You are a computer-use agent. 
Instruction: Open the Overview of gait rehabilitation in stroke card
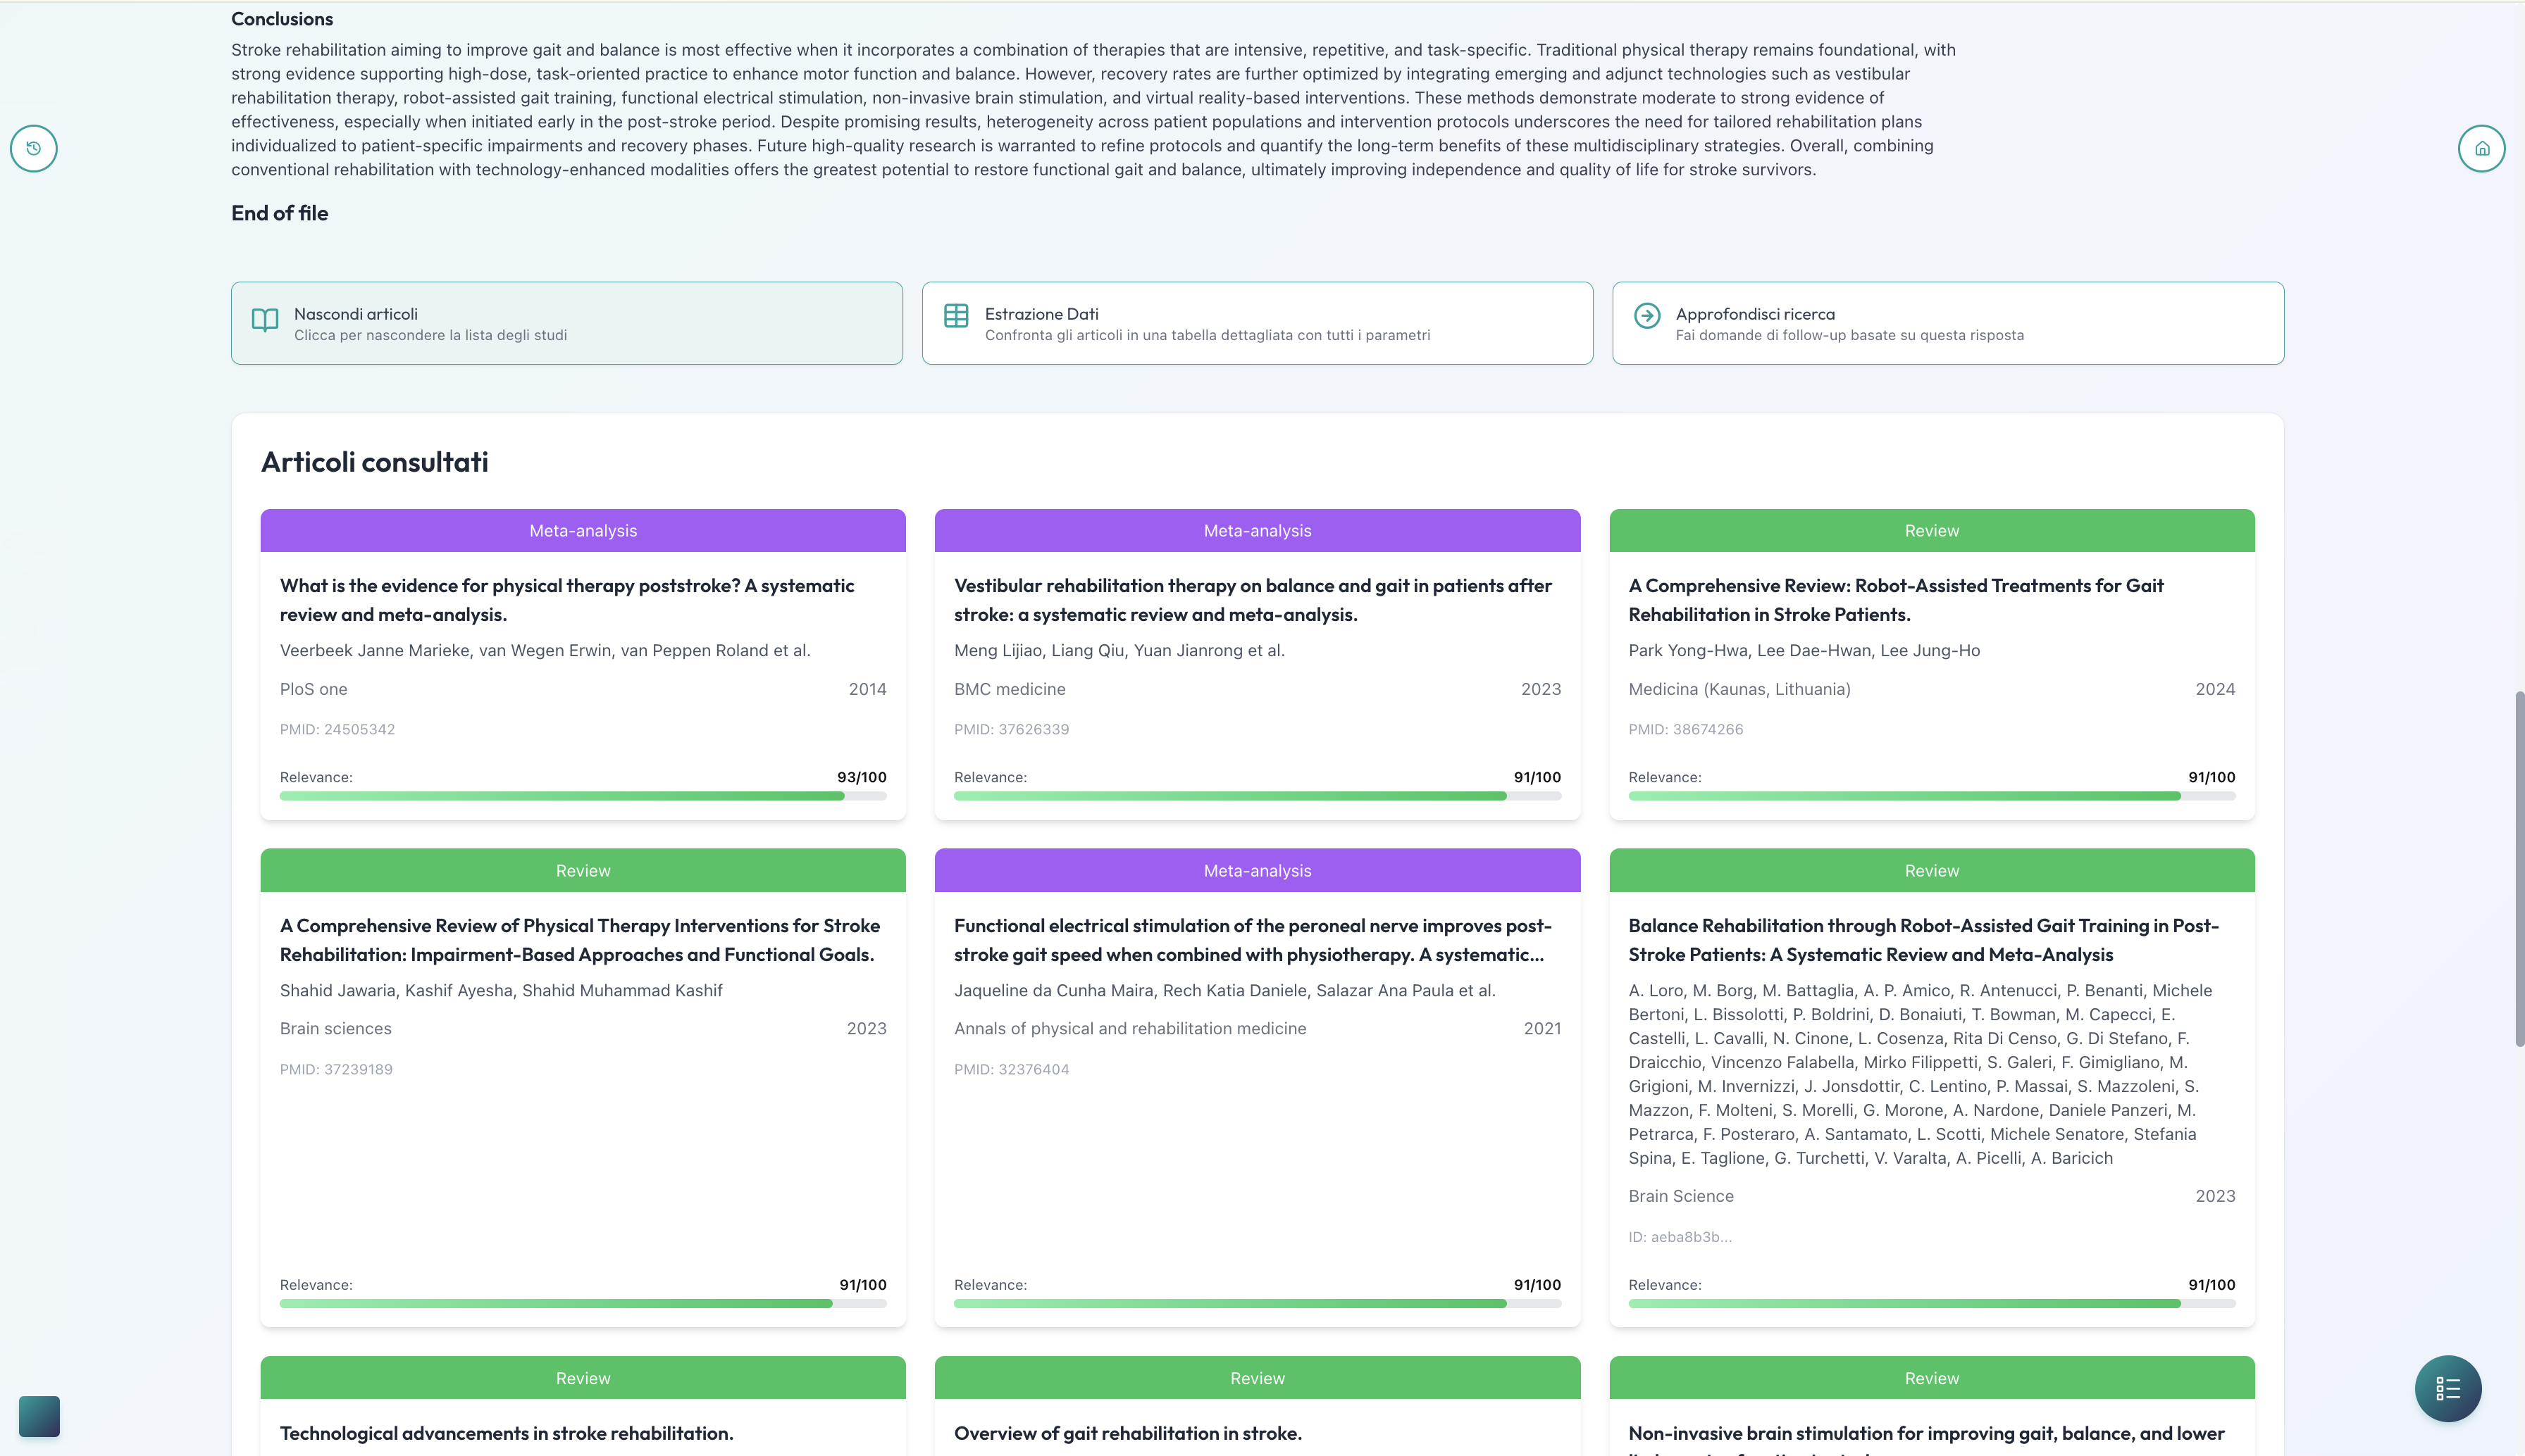coord(1127,1433)
